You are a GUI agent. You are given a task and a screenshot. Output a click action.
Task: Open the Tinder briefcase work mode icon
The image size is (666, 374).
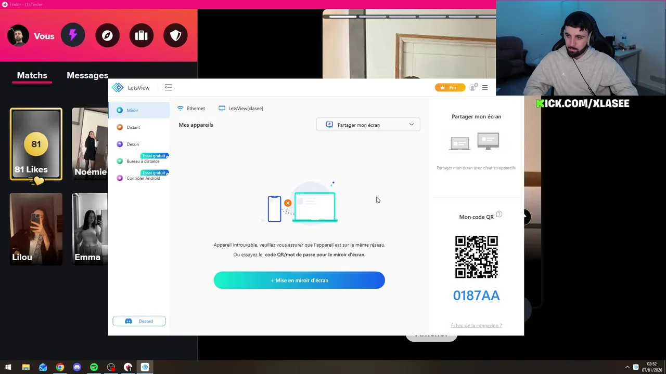[x=142, y=35]
